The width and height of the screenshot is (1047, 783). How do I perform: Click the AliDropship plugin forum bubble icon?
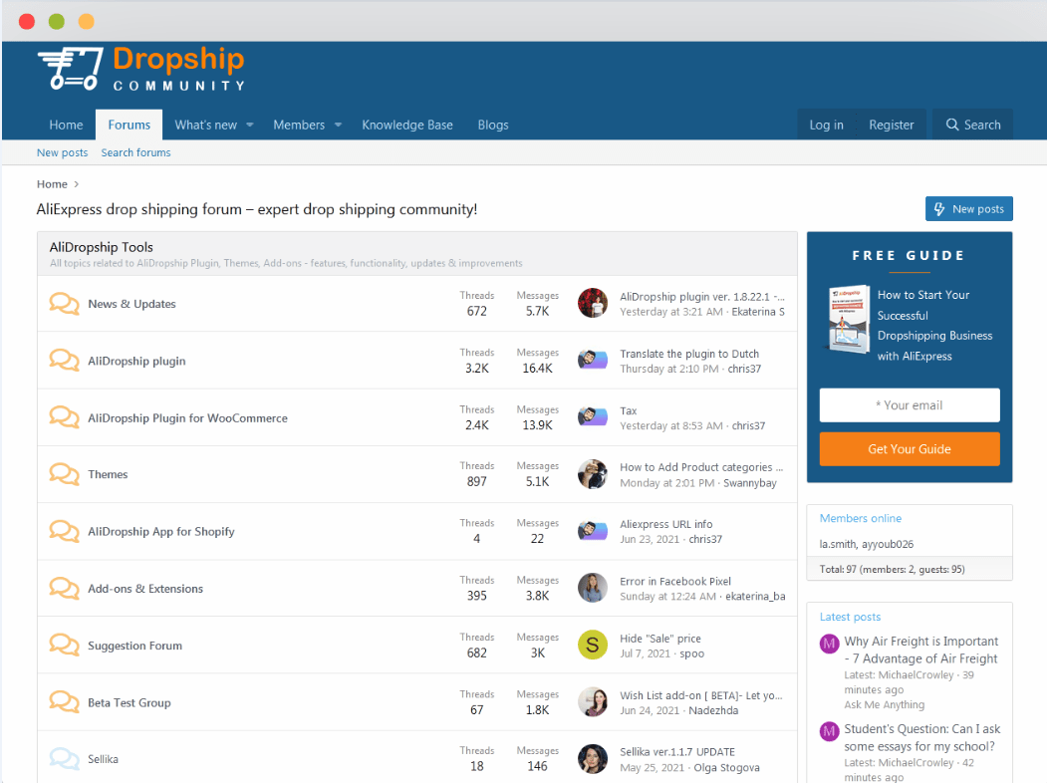click(x=64, y=361)
